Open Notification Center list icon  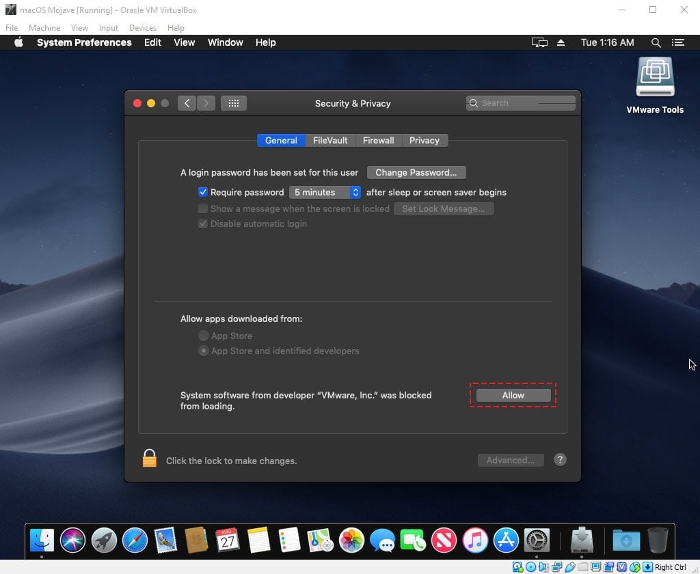[678, 42]
